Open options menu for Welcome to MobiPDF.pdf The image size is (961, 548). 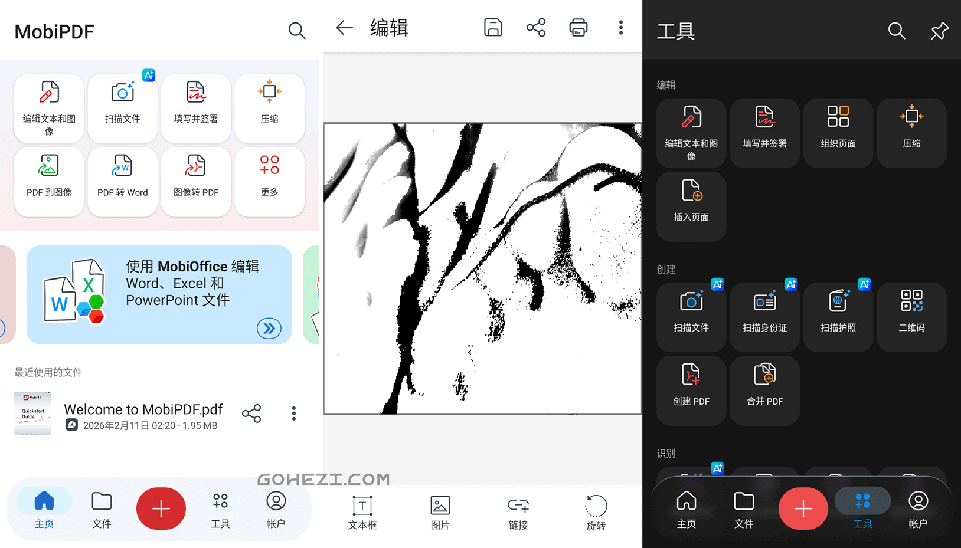click(293, 414)
